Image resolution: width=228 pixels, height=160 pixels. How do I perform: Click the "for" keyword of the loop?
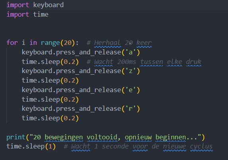(12, 43)
